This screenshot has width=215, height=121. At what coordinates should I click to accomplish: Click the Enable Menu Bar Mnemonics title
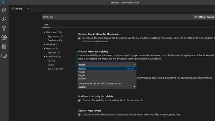[x=98, y=34]
